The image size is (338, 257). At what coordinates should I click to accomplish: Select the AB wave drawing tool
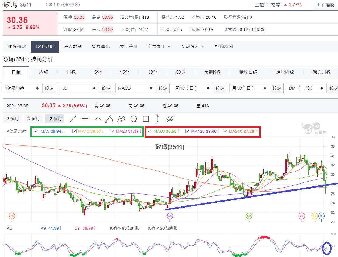[109, 119]
